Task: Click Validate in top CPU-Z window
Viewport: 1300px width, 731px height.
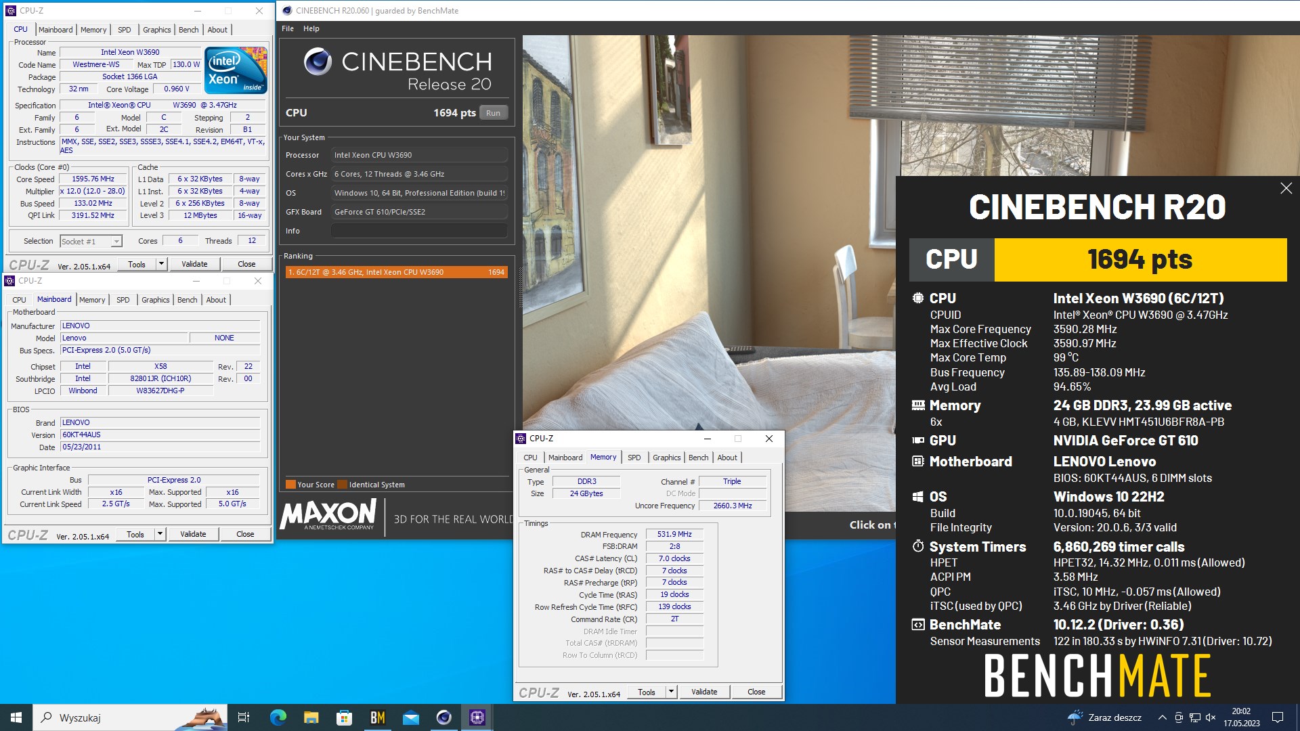Action: [x=194, y=264]
